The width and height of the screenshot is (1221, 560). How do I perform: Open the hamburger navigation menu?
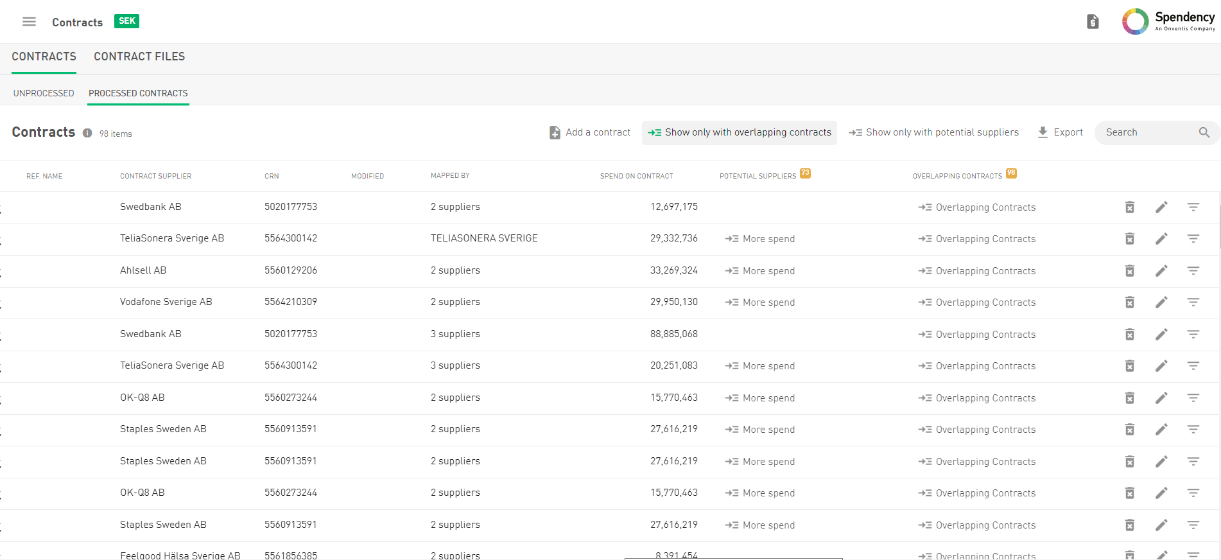[29, 22]
